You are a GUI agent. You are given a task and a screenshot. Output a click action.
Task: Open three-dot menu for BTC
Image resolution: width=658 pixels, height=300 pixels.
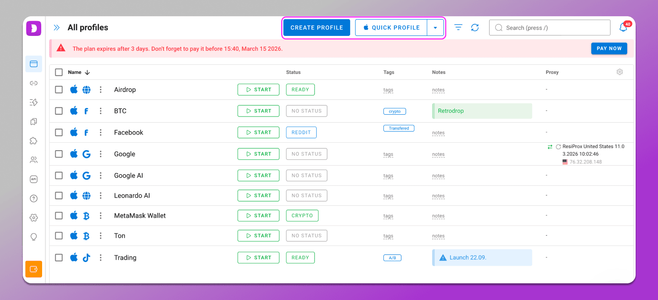click(x=100, y=111)
